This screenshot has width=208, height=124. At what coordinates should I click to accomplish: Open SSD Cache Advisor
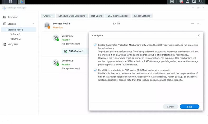click(x=118, y=16)
